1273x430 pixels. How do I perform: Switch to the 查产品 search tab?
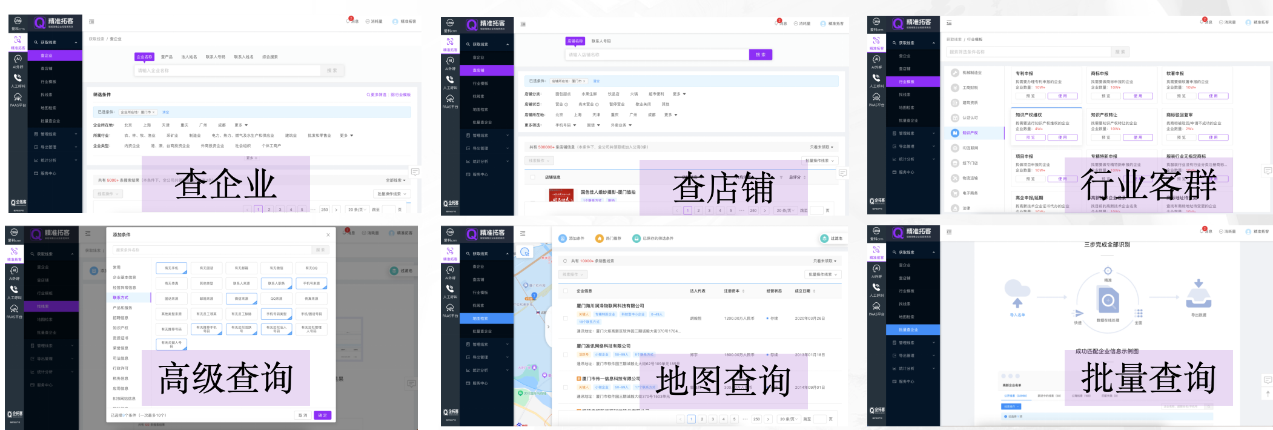(x=167, y=57)
